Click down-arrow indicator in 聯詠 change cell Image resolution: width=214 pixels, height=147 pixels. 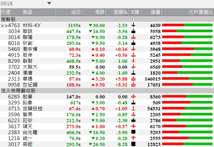tap(90, 31)
